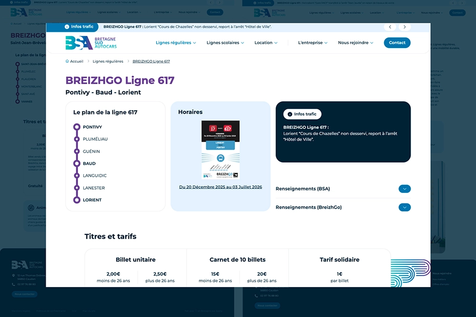Click the previous traffic info arrow
Viewport: 476px width, 317px height.
390,27
